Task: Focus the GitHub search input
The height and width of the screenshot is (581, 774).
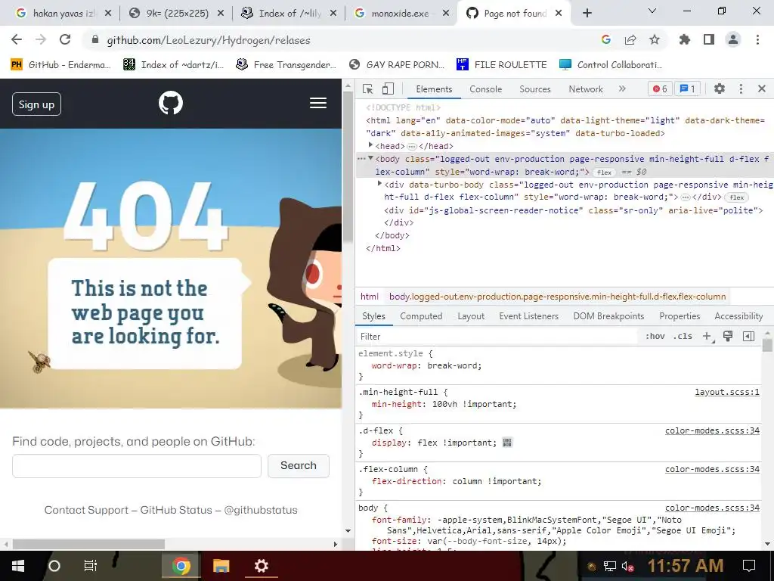Action: coord(137,466)
